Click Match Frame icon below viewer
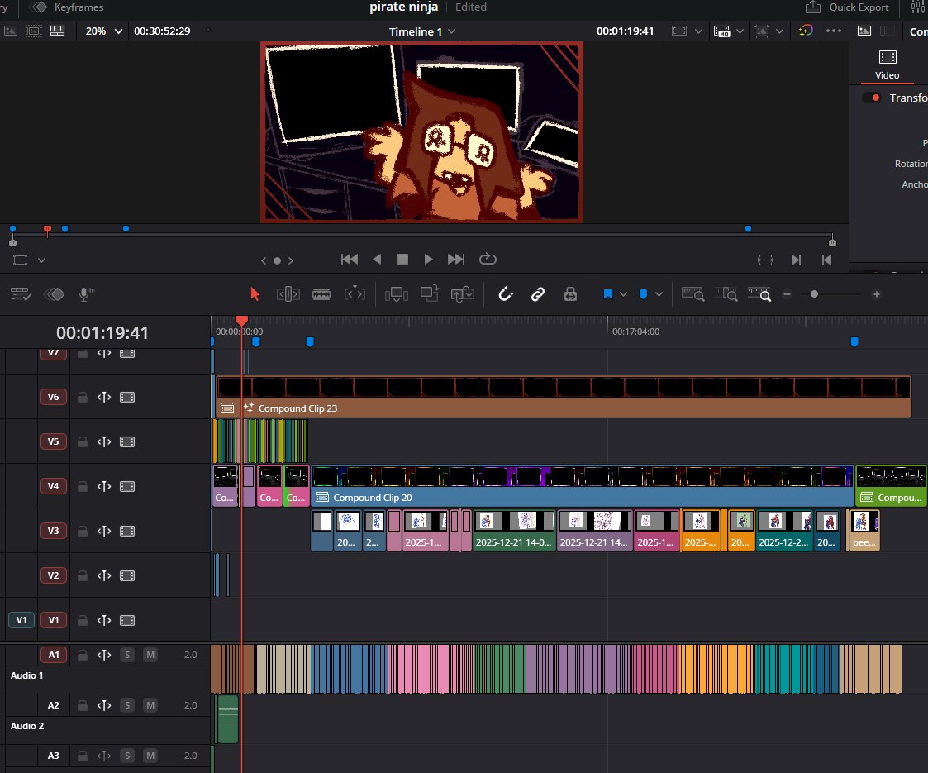 765,260
